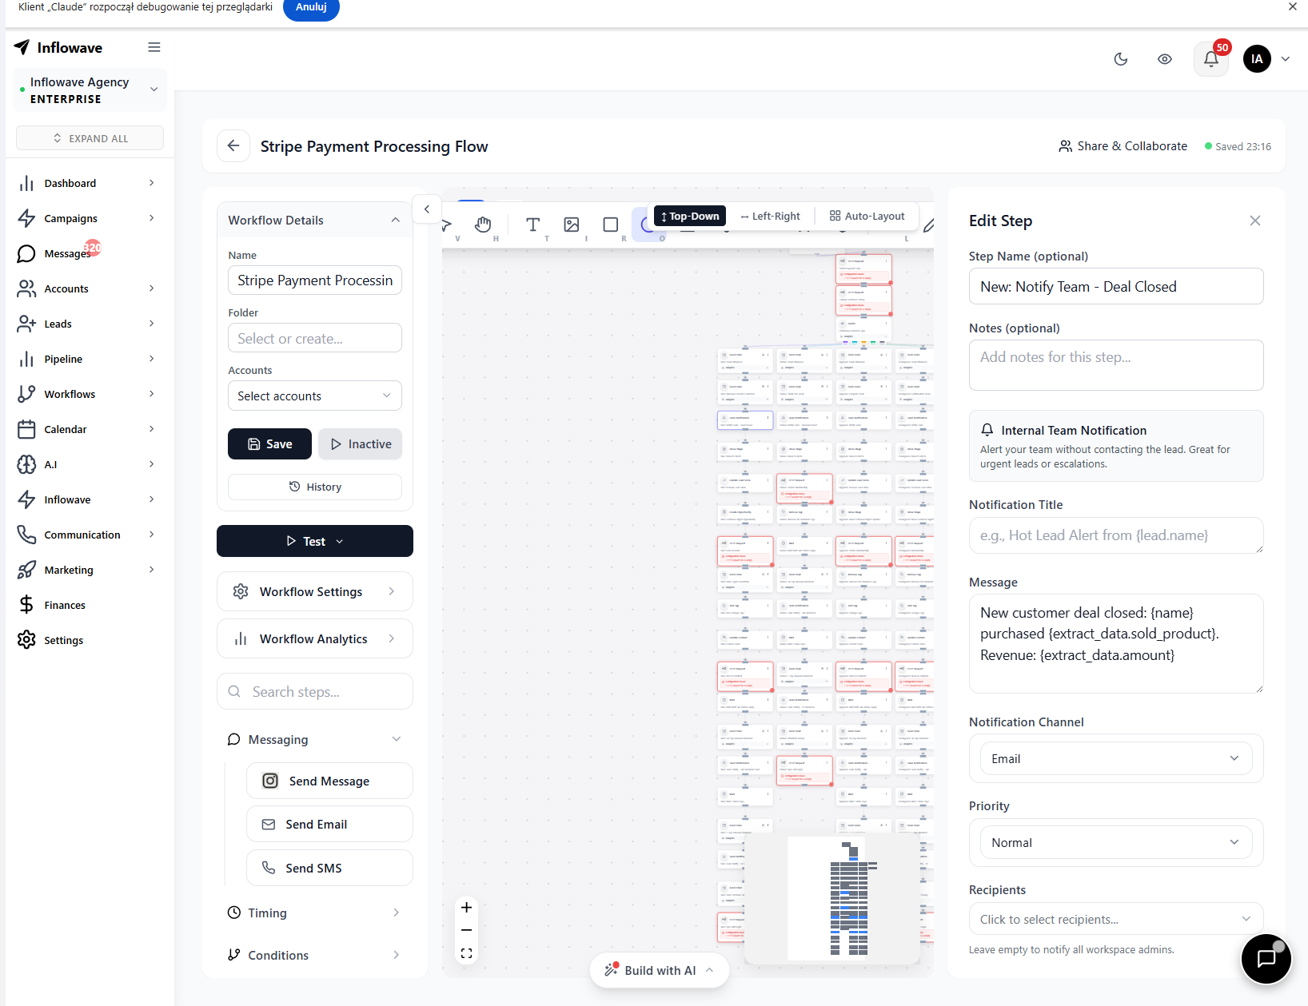Collapse the Workflow Details section
This screenshot has width=1308, height=1006.
coord(395,221)
